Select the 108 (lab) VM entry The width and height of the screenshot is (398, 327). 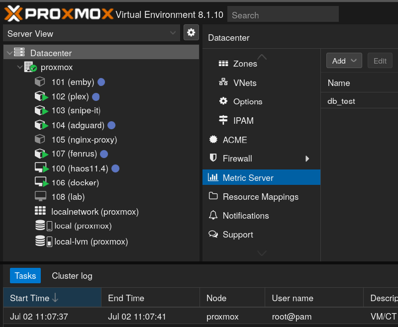point(68,197)
